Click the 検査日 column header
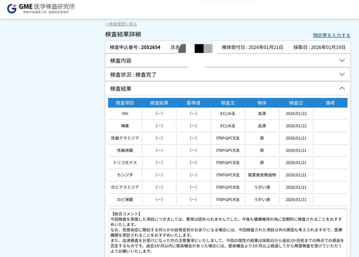359x257 pixels. 296,103
